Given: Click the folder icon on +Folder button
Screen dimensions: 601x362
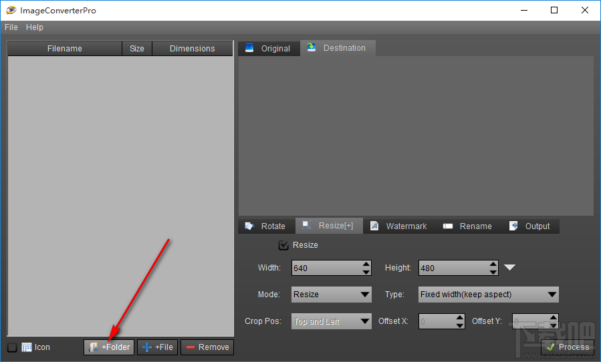Looking at the screenshot, I should coord(94,347).
